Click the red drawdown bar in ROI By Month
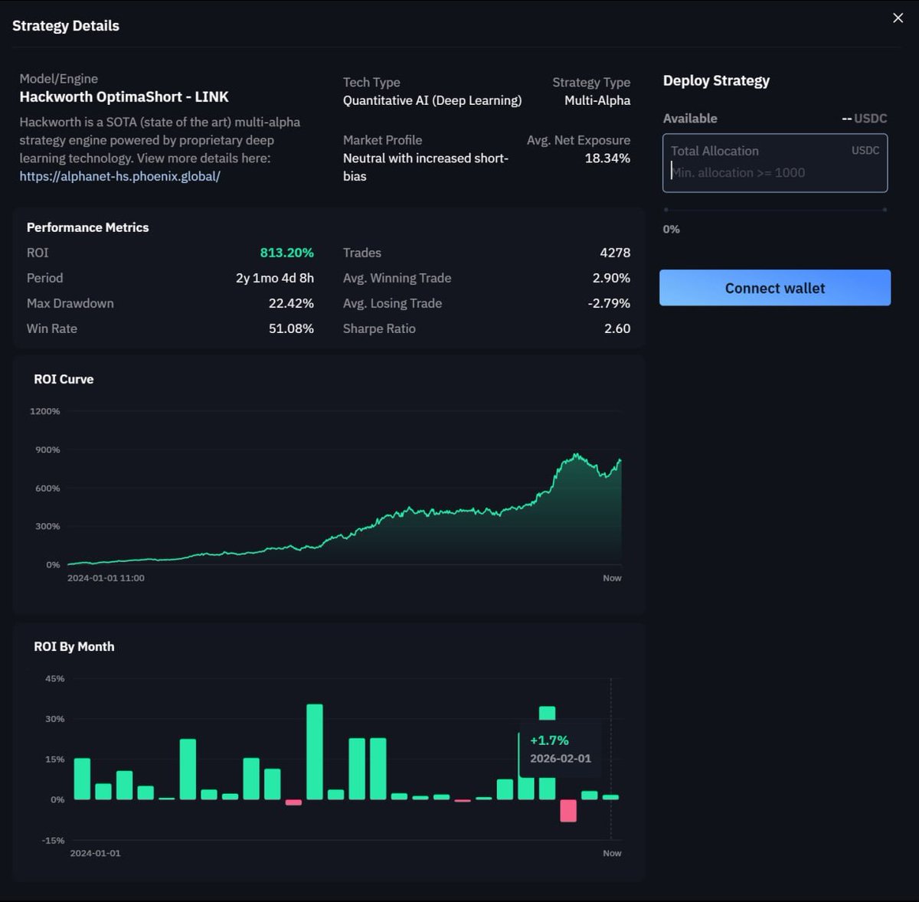The height and width of the screenshot is (902, 919). point(567,812)
